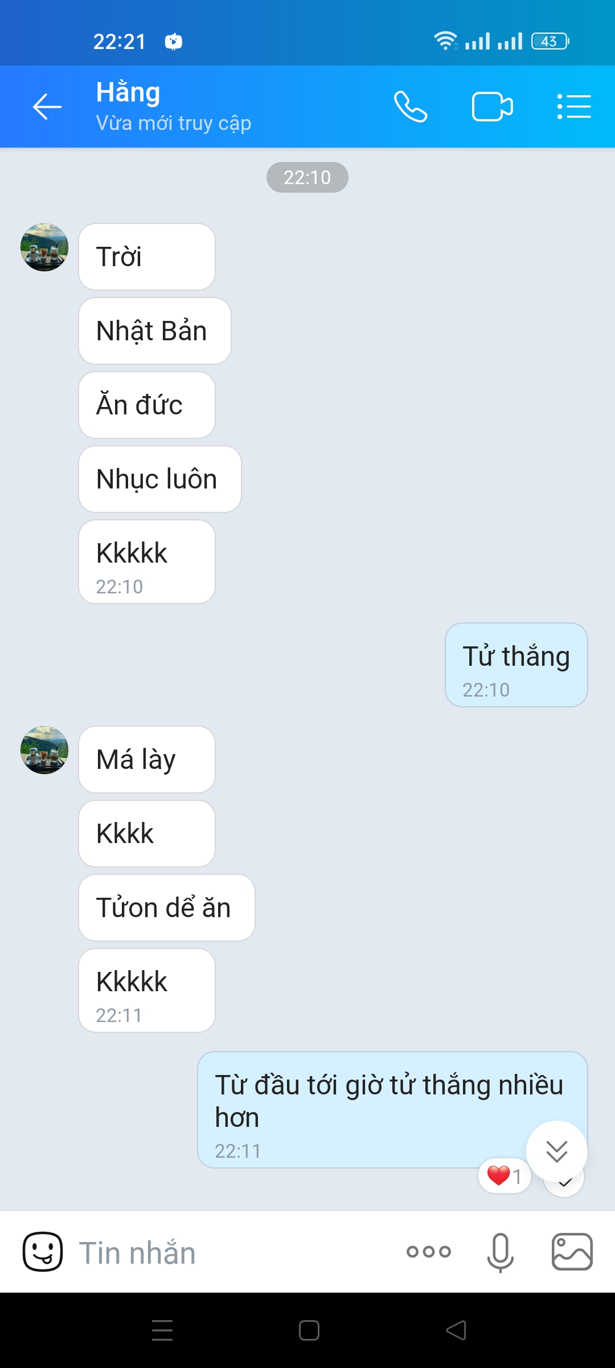Tap the microphone to record voice
The width and height of the screenshot is (615, 1368).
tap(501, 1252)
